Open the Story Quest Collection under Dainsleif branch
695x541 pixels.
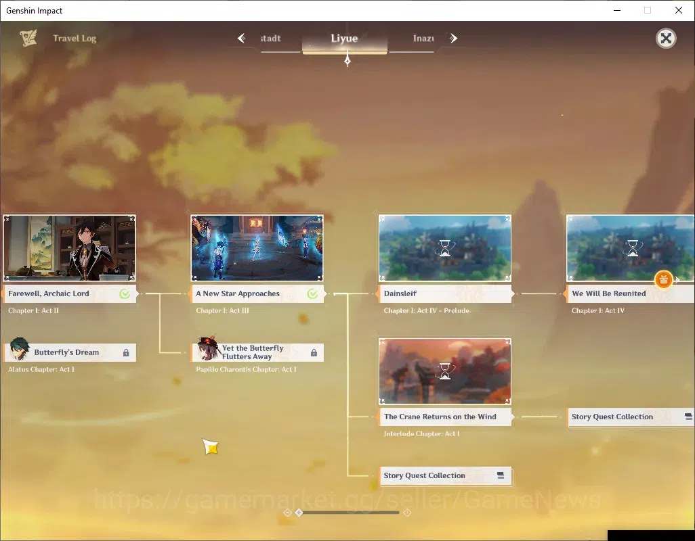(446, 475)
